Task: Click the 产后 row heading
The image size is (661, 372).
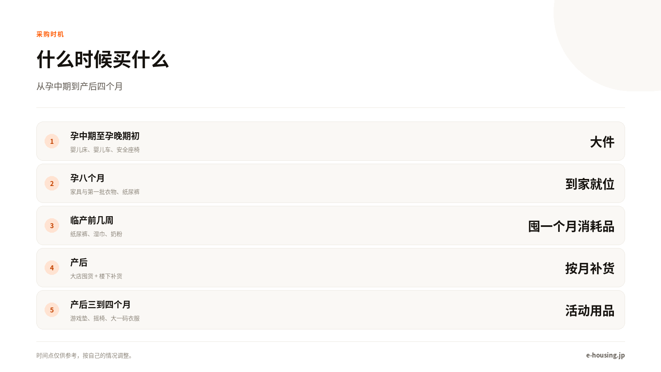Action: tap(79, 262)
